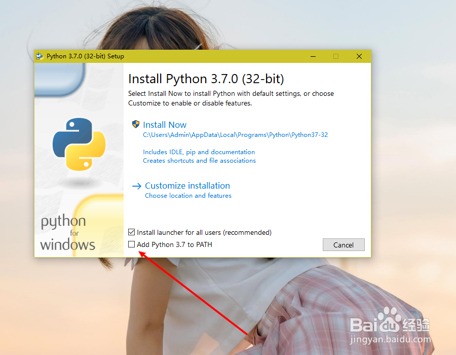Click 'Includes IDLE, pip and documentation' text
Screen dimensions: 456x355
(199, 152)
